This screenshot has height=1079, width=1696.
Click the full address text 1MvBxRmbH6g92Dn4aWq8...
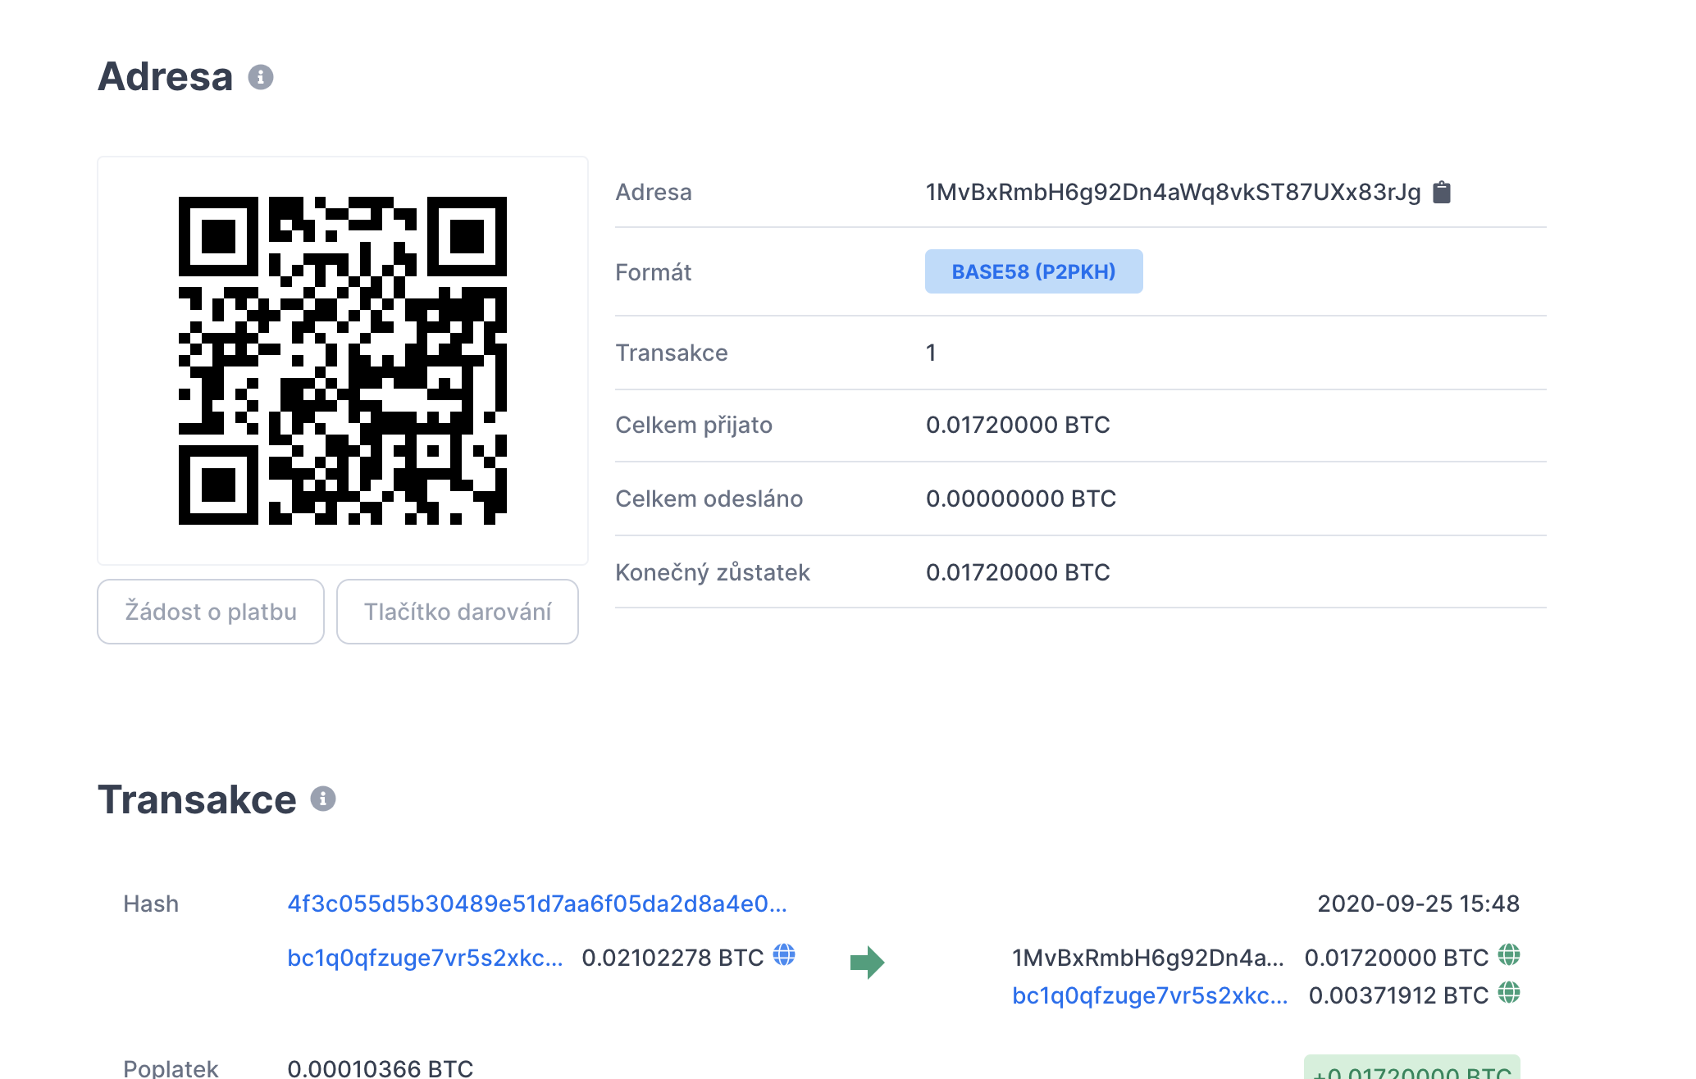1173,192
